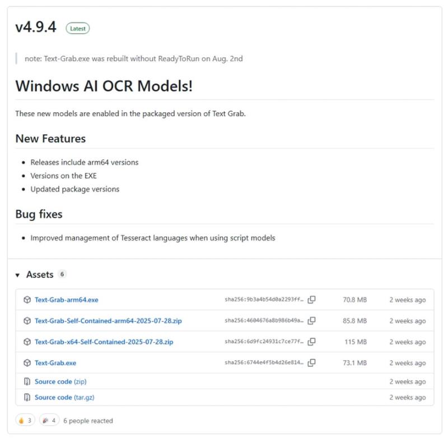
Task: Click package icon beside Text-Grab.exe
Action: 27,363
